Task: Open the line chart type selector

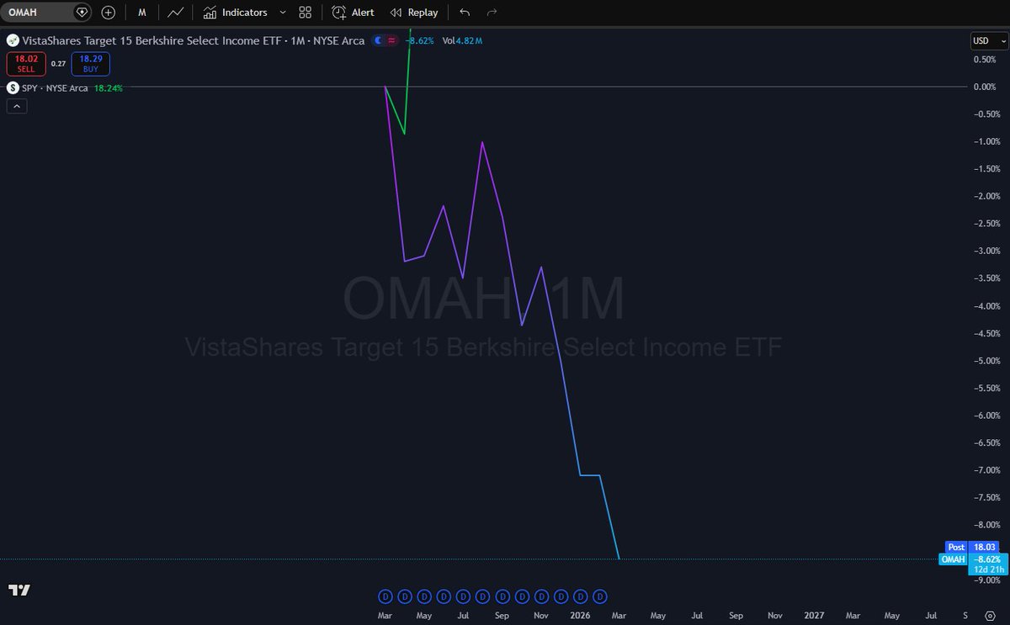Action: point(175,13)
